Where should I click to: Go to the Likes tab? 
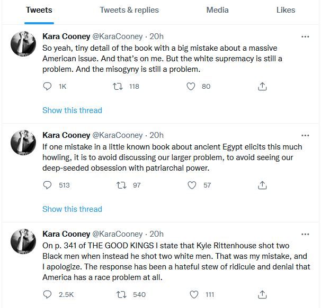point(286,10)
